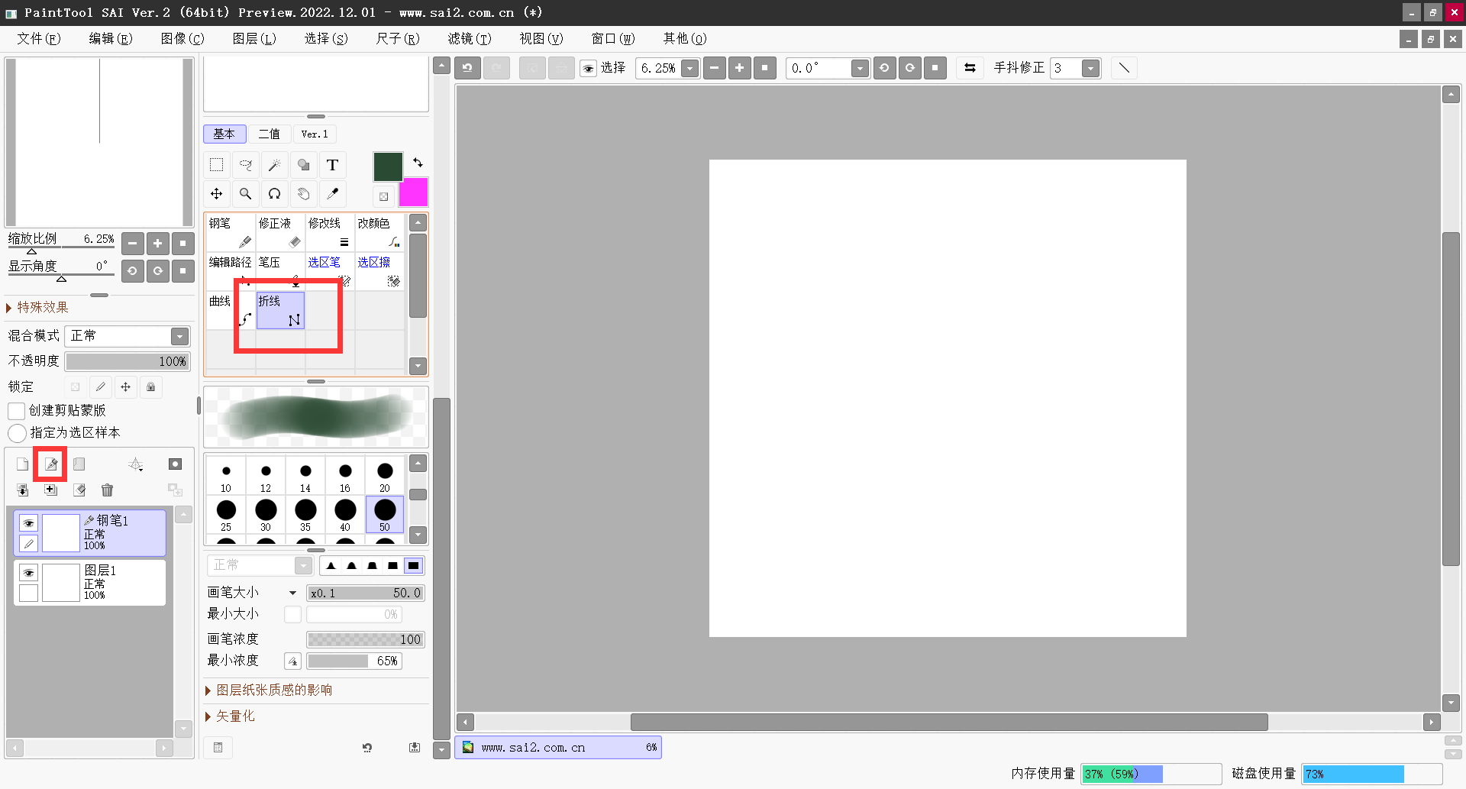Select the Text tool
The height and width of the screenshot is (789, 1466).
333,165
